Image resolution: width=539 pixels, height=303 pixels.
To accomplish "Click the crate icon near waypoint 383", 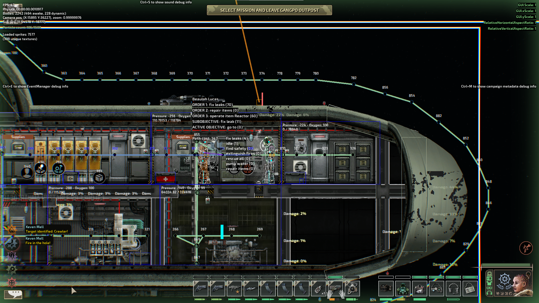I will (x=99, y=178).
